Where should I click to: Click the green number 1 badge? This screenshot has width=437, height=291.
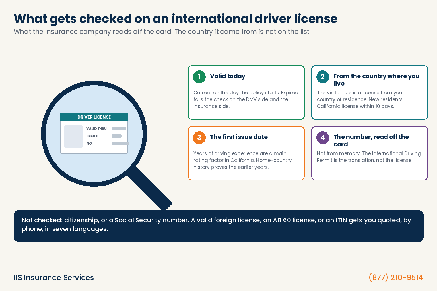point(199,77)
